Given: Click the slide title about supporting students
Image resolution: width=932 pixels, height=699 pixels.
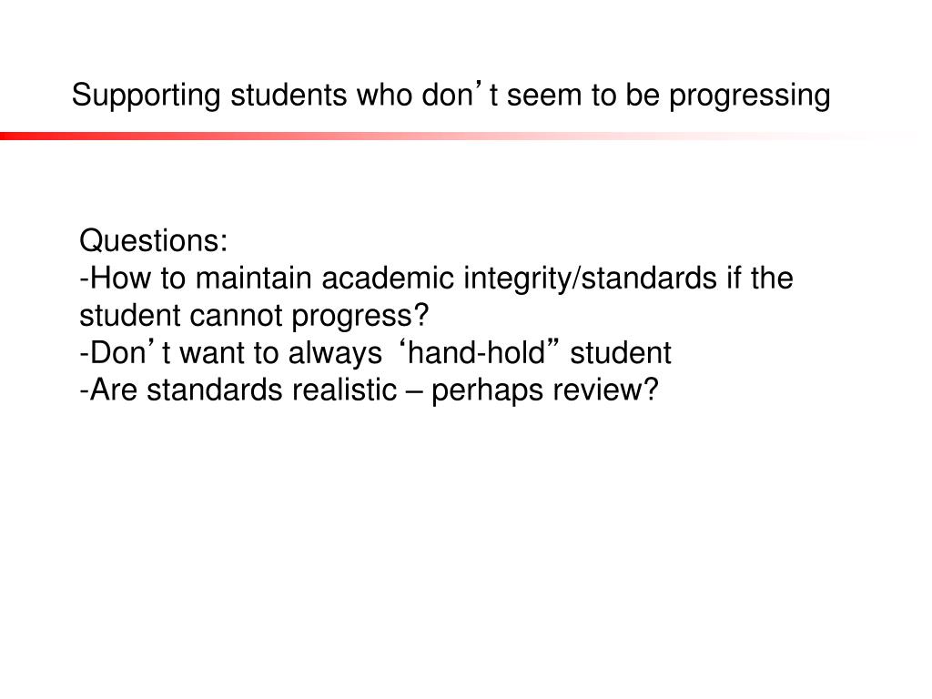Looking at the screenshot, I should point(451,95).
